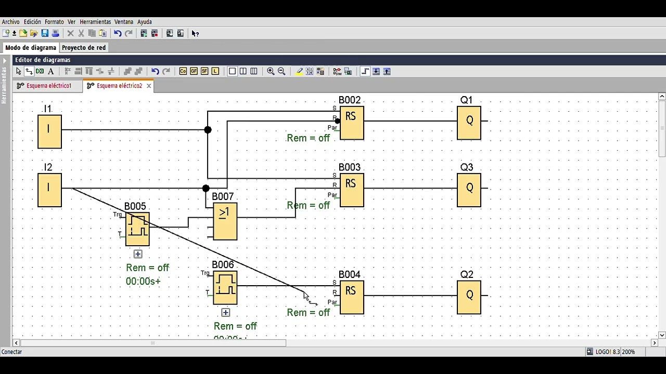Screen dimensions: 666x374
Task: Split editor into two windows
Action: [243, 71]
